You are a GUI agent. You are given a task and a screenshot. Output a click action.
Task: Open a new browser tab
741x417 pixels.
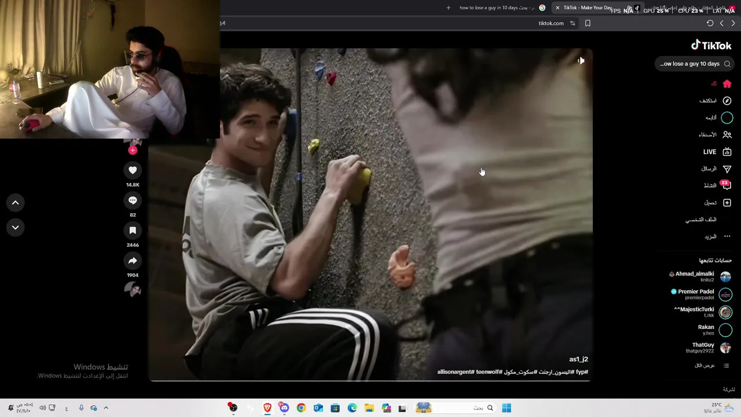(x=448, y=8)
